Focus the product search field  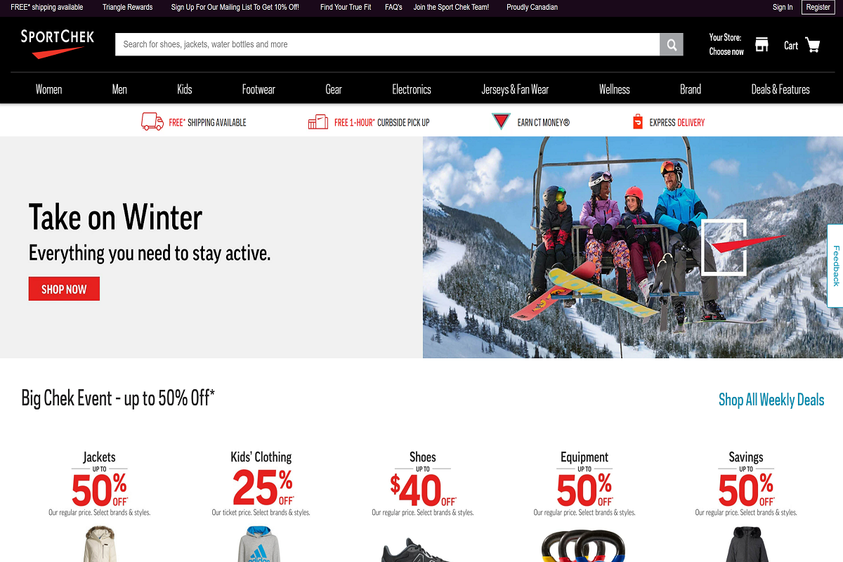tap(388, 44)
